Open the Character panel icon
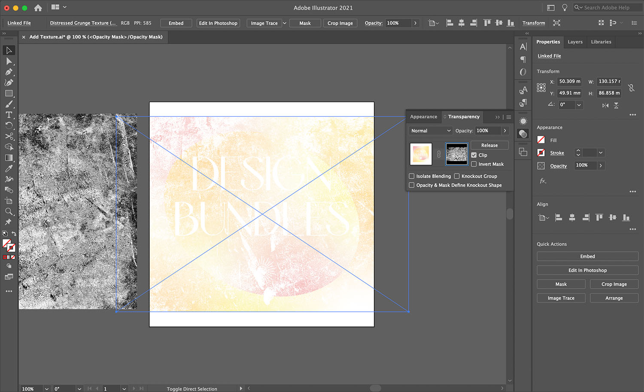Viewport: 644px width, 392px height. (523, 47)
